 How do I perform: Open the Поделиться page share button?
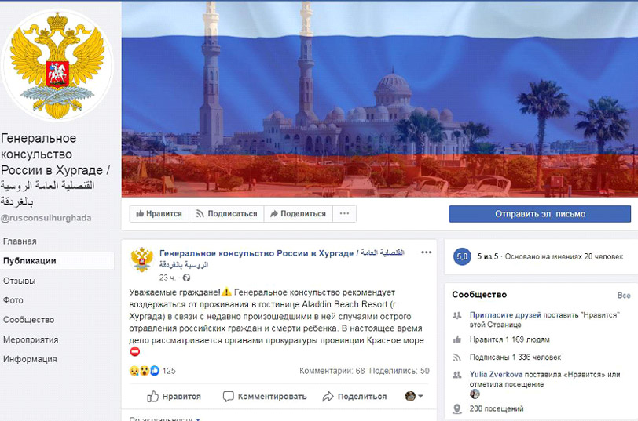coord(299,213)
